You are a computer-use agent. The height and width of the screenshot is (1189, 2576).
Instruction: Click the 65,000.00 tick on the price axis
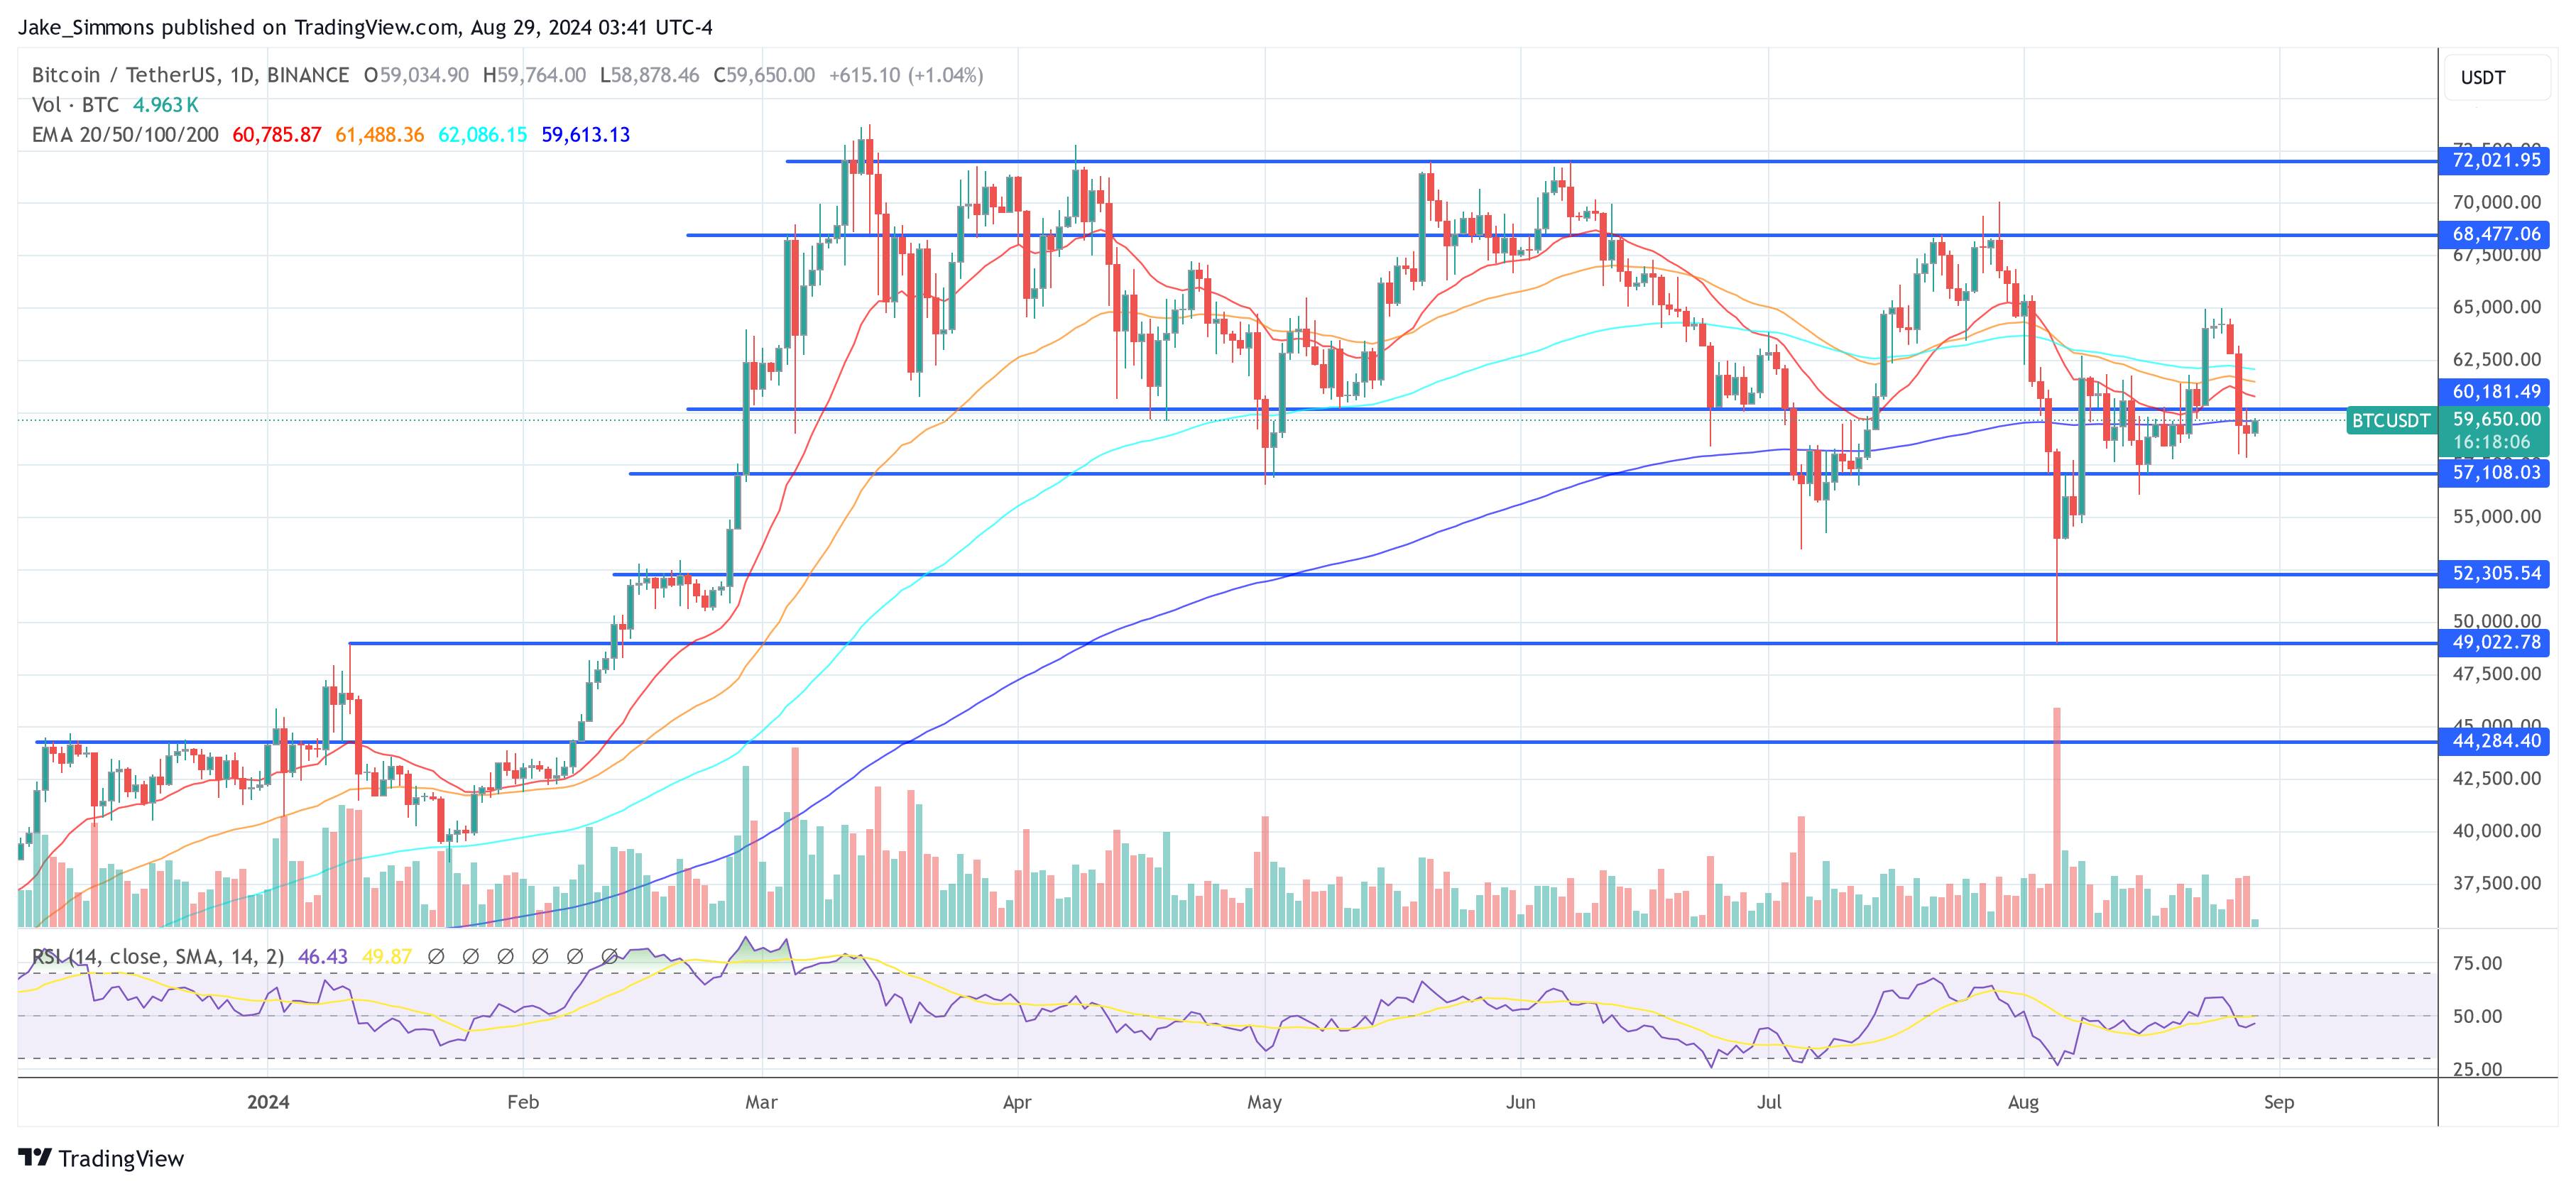(2496, 307)
